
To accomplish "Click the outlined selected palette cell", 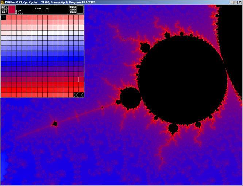I will pos(81,79).
